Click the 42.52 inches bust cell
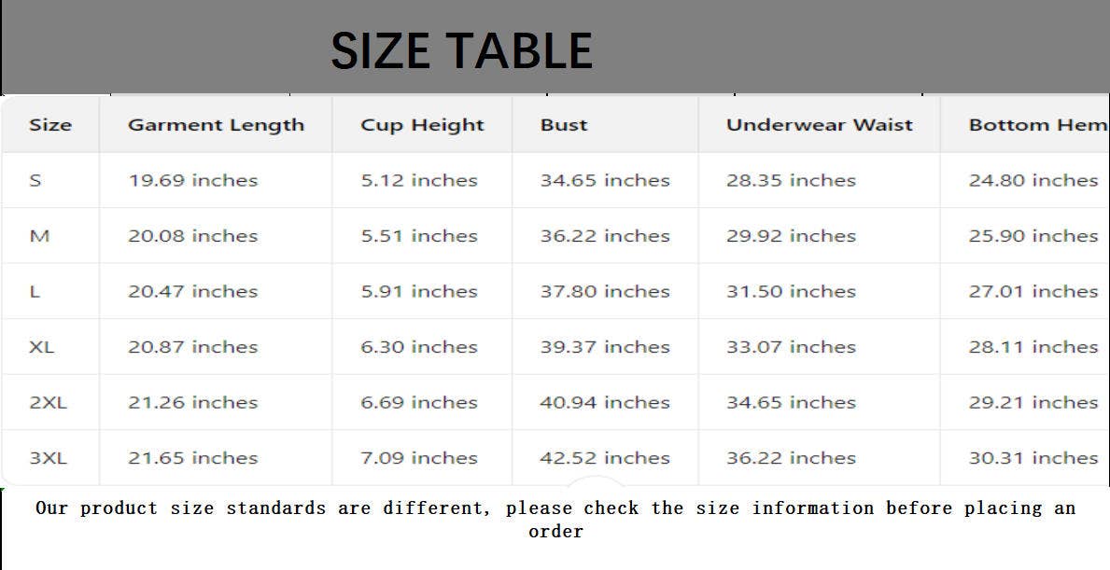1110x570 pixels. pos(604,458)
